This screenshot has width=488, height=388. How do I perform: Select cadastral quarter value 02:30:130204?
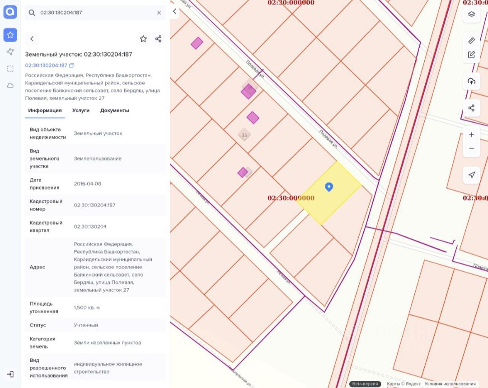coord(90,226)
